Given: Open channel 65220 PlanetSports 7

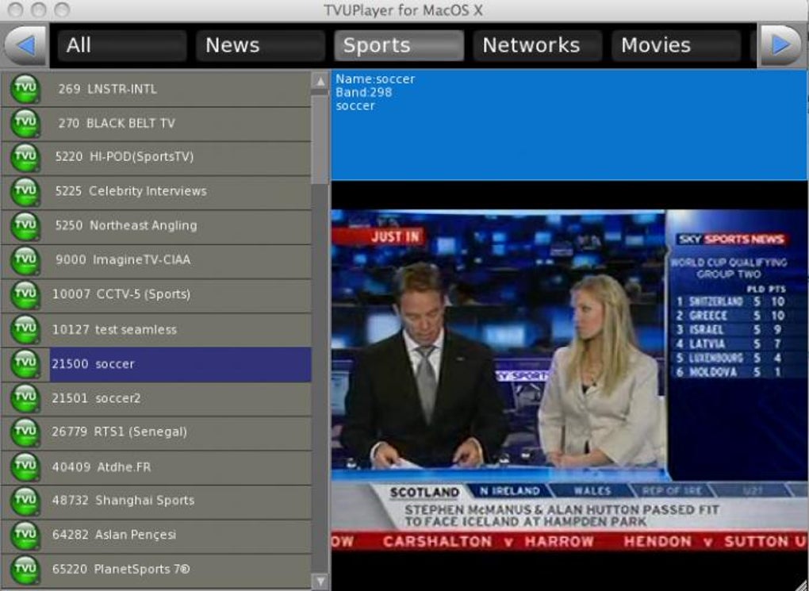Looking at the screenshot, I should point(156,570).
